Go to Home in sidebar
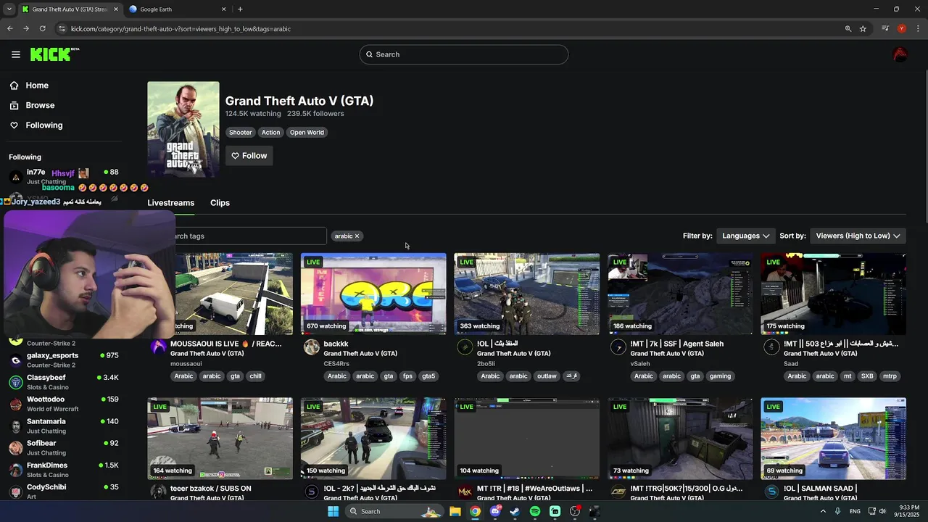 click(x=37, y=86)
